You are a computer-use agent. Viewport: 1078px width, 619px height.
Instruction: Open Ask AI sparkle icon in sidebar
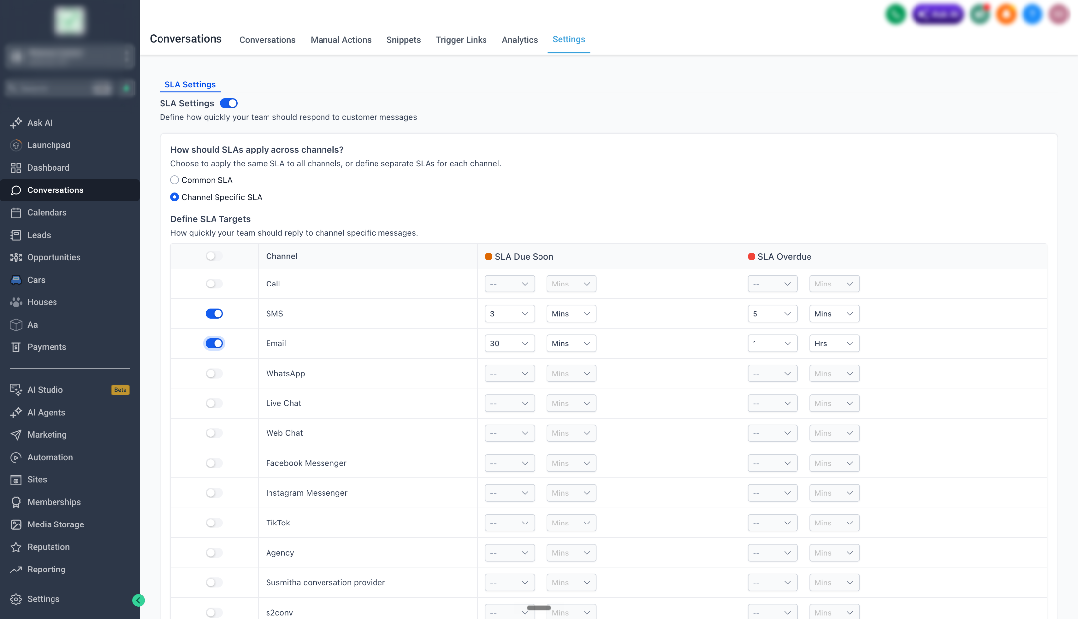(16, 123)
